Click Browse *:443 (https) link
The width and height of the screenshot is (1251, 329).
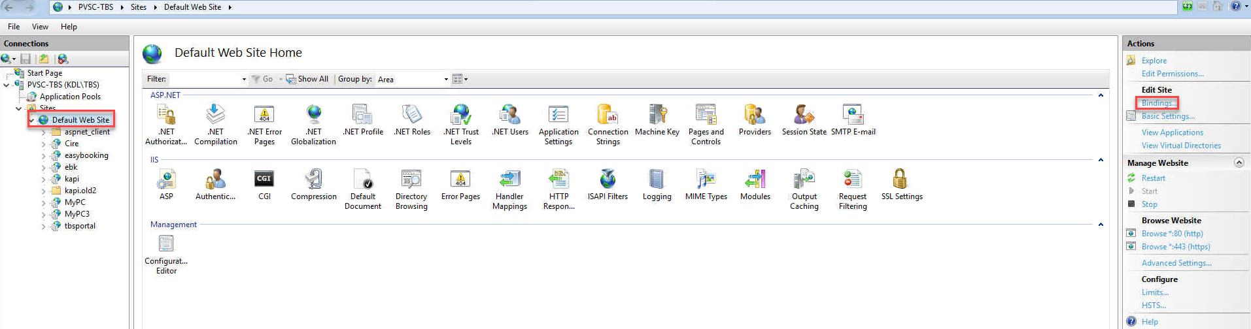click(1175, 247)
